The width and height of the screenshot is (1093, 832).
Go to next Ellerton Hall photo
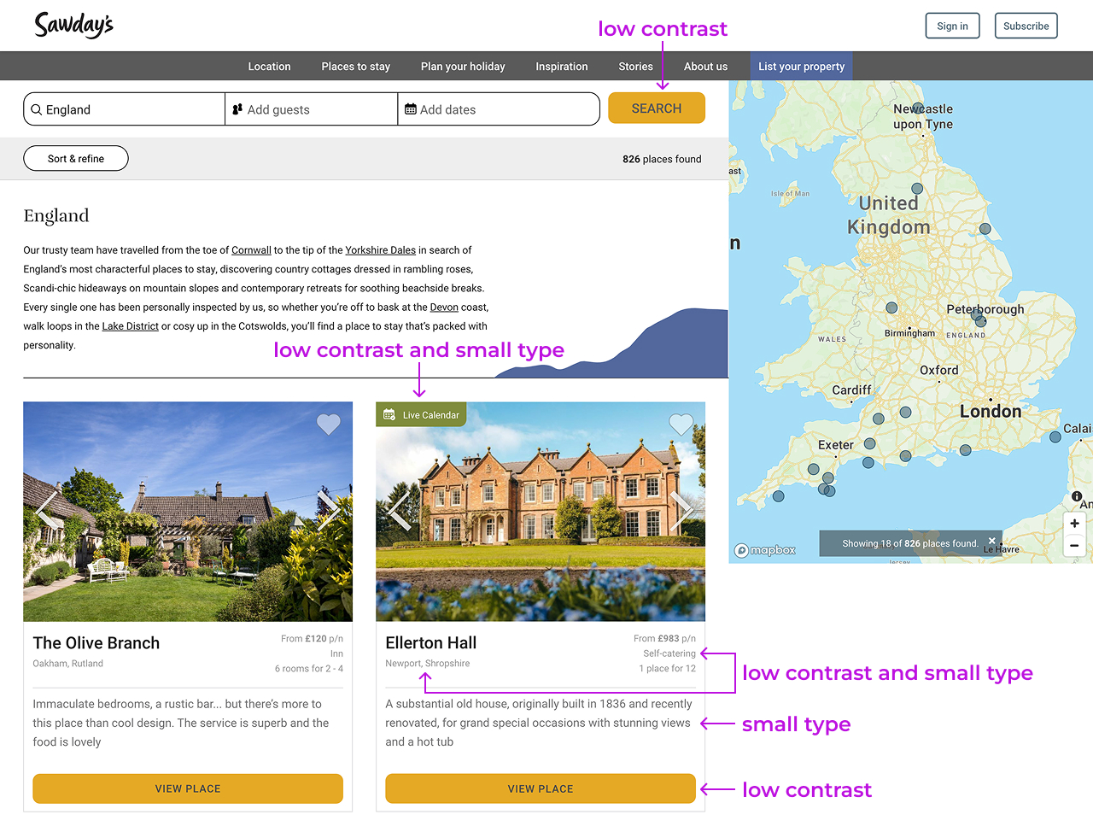click(681, 511)
